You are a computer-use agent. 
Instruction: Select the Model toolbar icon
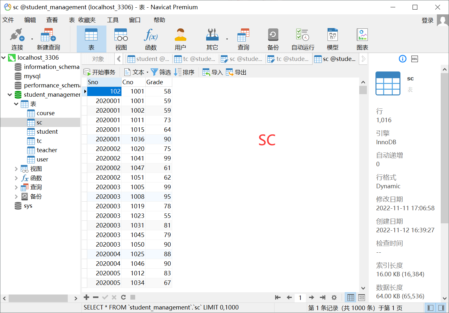click(332, 39)
